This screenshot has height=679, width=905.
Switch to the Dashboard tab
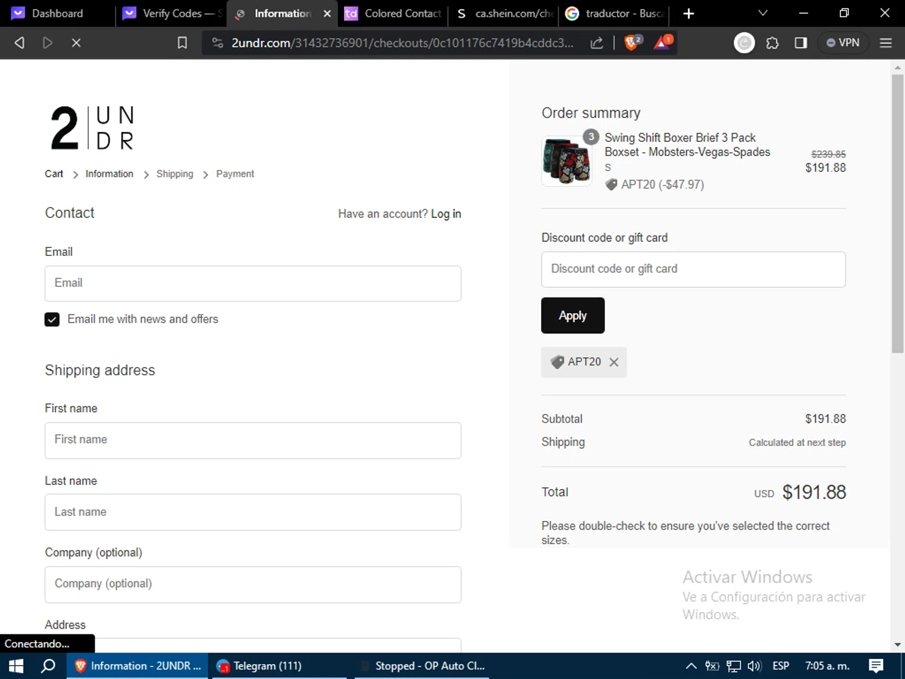point(57,13)
